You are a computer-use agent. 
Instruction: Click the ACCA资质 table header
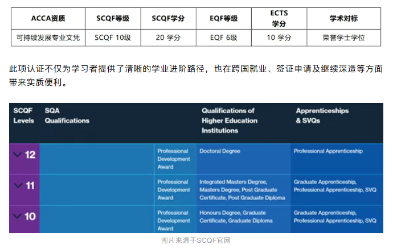point(48,18)
